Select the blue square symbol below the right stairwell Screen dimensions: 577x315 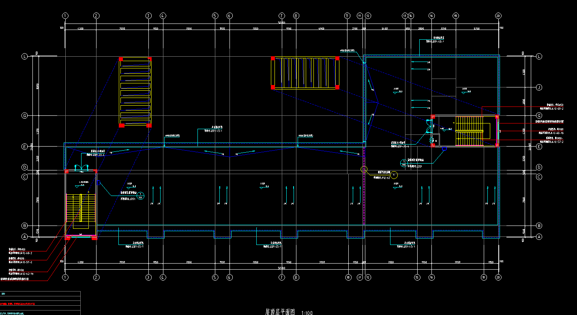pos(444,149)
